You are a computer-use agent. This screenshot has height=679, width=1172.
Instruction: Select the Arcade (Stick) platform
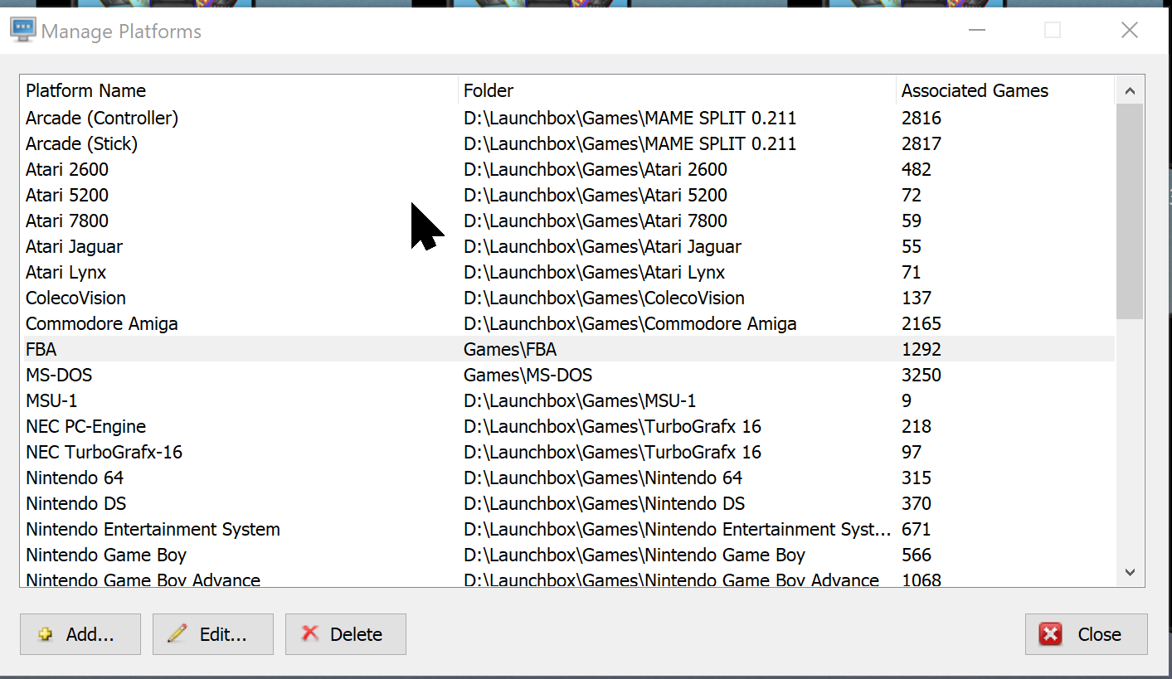[x=567, y=143]
